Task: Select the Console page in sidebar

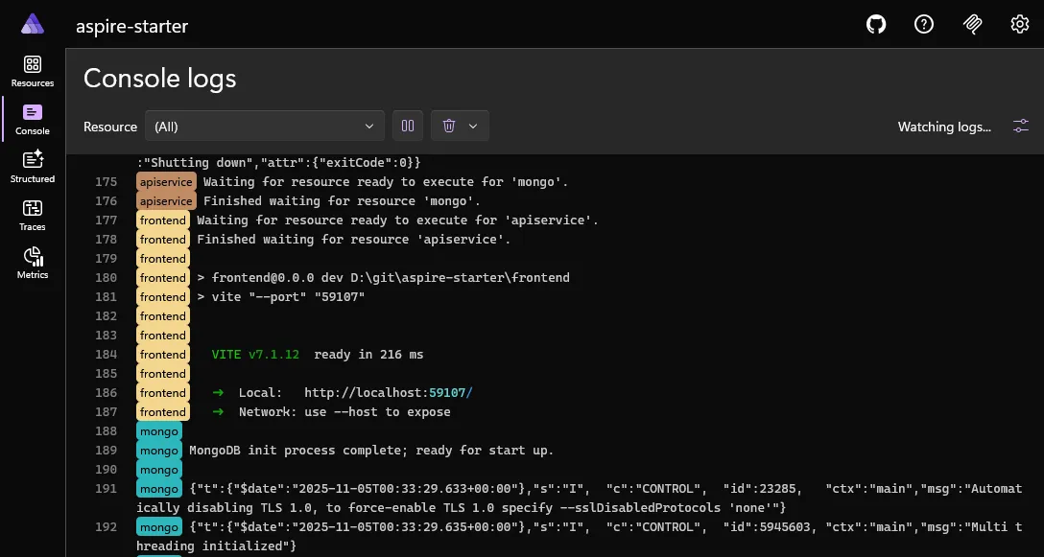Action: point(33,119)
